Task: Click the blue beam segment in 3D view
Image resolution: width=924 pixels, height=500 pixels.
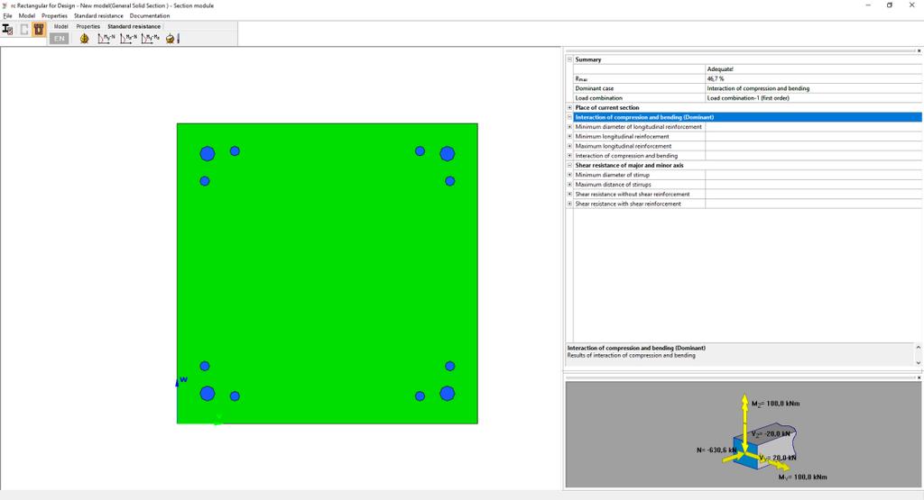Action: (744, 453)
